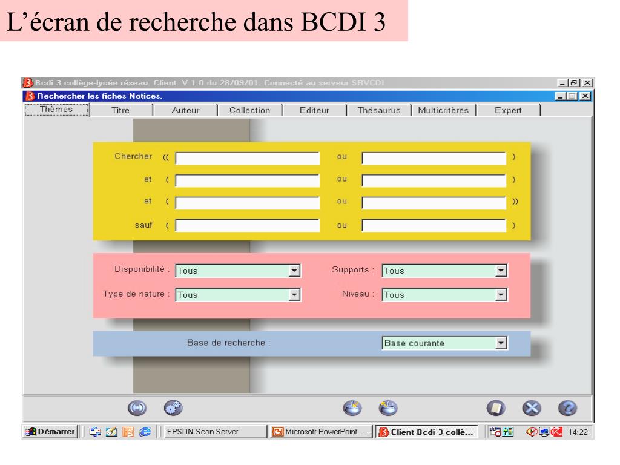This screenshot has height=465, width=620.
Task: Switch to the Collection tab
Action: pos(250,110)
